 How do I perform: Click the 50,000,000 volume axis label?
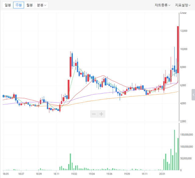(x=186, y=159)
